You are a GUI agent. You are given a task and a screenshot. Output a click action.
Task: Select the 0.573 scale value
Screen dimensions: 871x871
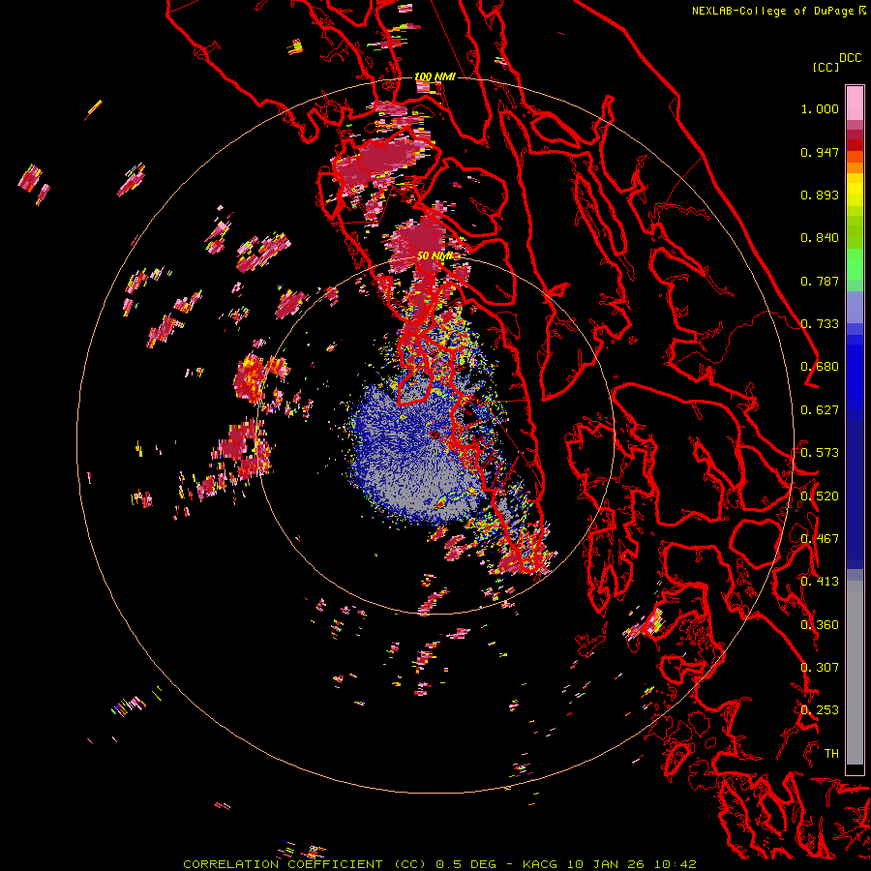820,453
